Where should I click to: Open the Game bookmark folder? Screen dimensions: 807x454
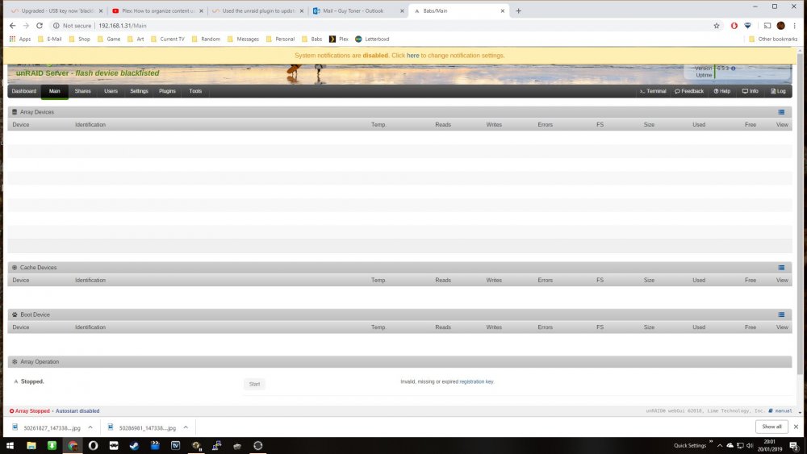(109, 39)
